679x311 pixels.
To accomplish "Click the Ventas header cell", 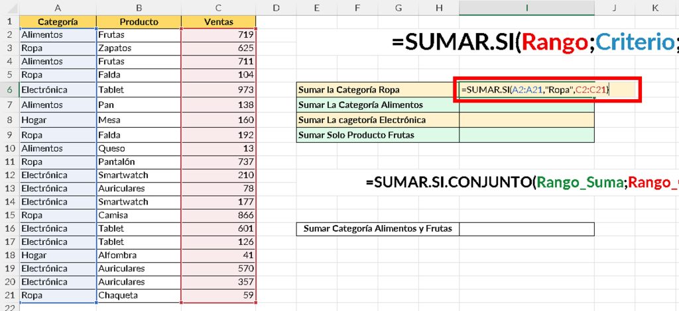I will pos(218,21).
